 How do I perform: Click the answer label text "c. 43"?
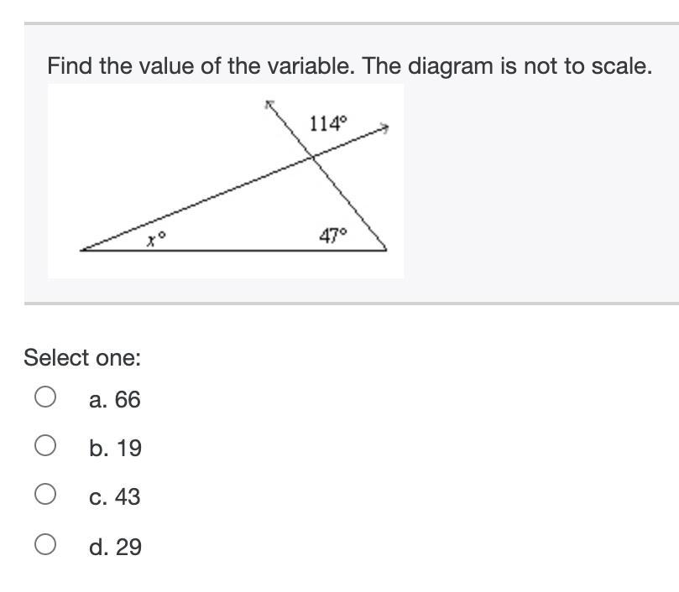pos(114,497)
